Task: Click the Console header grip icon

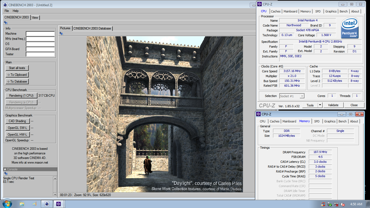Action: [5, 169]
